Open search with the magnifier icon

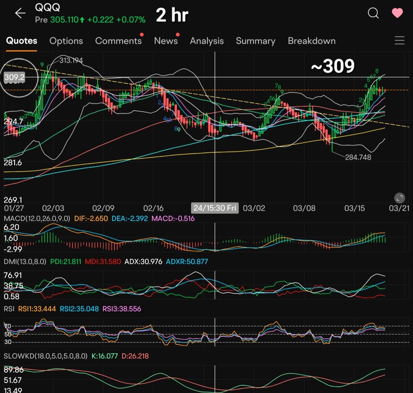point(373,14)
